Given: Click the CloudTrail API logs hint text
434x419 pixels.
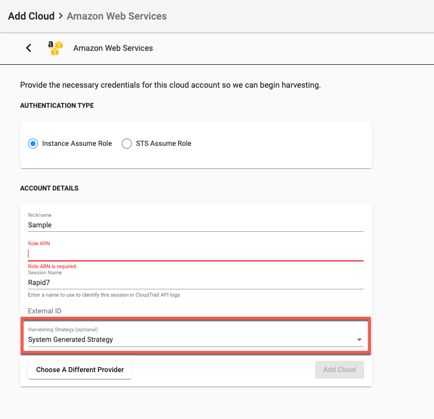Looking at the screenshot, I should click(x=104, y=295).
